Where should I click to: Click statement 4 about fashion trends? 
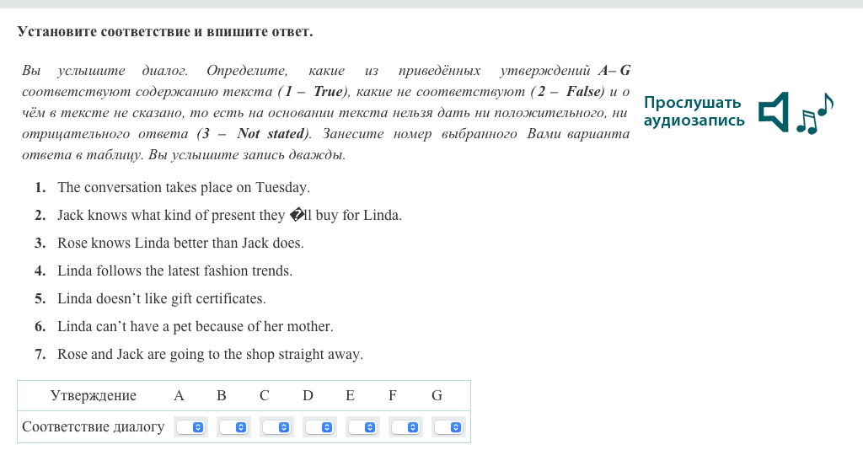(174, 271)
